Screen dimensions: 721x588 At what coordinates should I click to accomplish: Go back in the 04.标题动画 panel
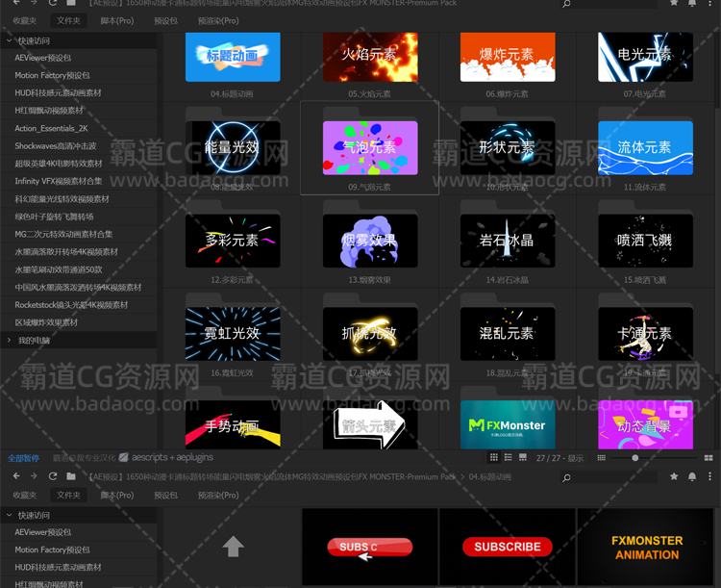16,476
